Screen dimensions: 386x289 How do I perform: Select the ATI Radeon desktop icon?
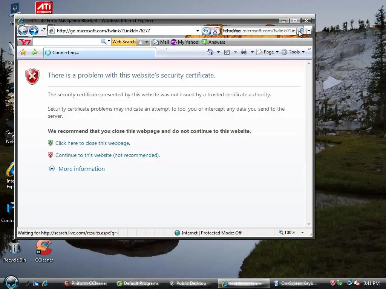44,8
